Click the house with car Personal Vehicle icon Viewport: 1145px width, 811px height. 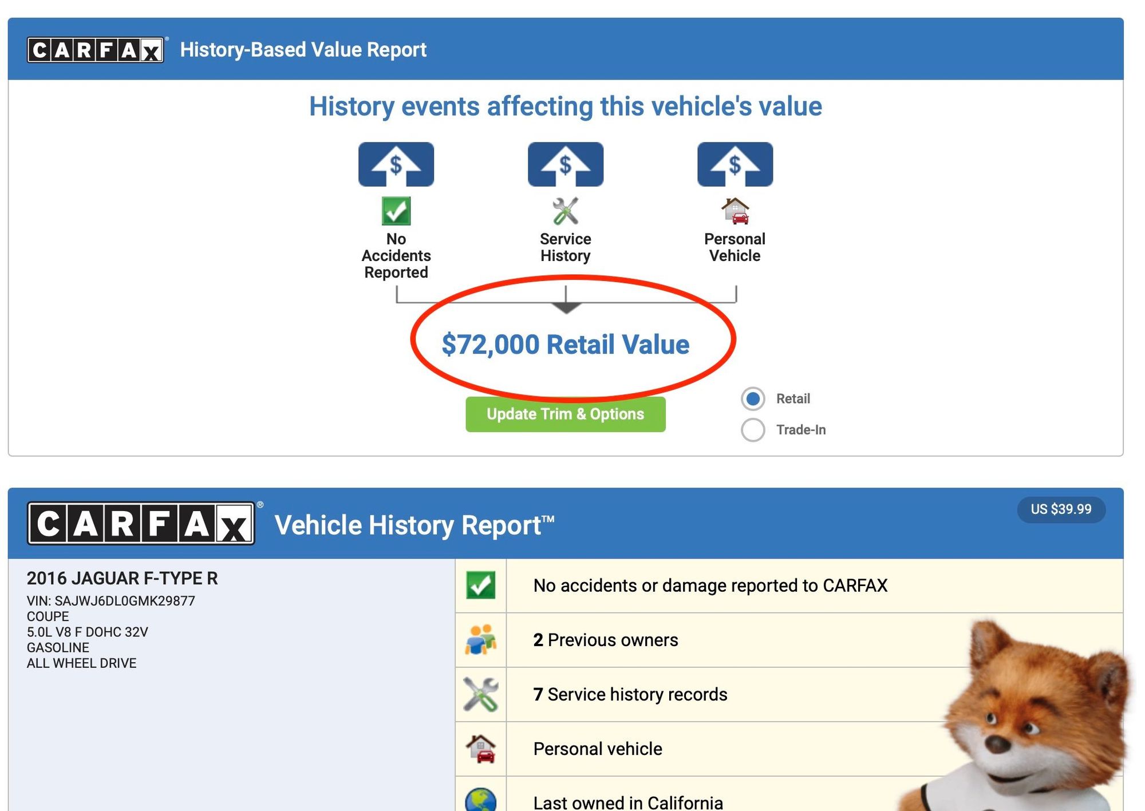coord(735,211)
